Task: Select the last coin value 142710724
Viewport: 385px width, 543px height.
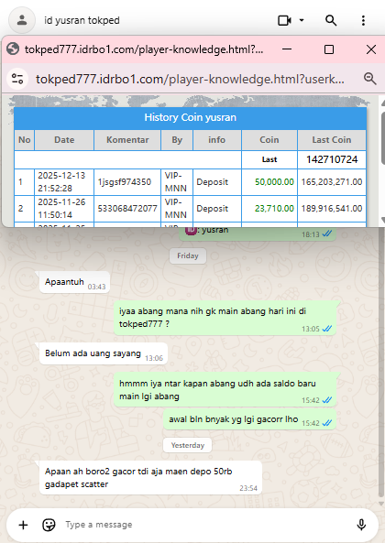Action: click(x=332, y=159)
